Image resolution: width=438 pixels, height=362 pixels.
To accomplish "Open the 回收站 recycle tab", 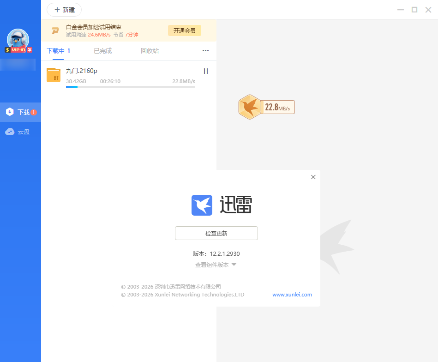I will coord(150,51).
